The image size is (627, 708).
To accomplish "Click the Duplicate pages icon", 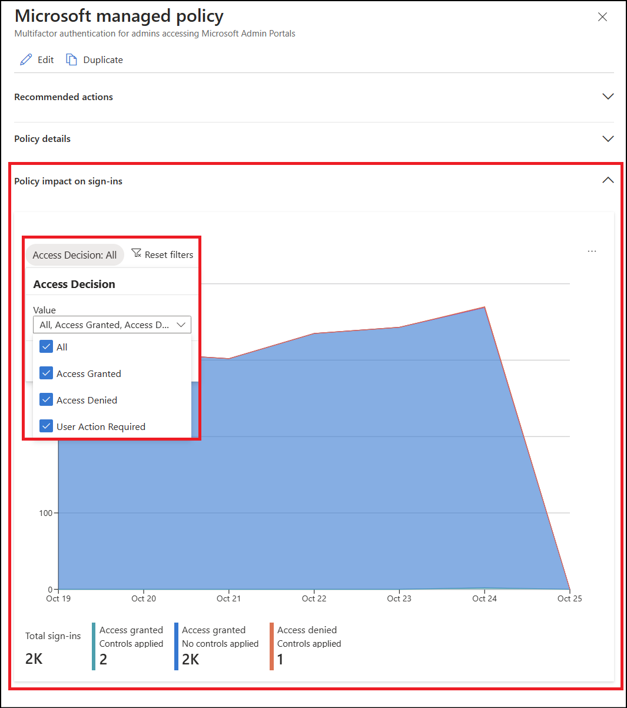I will tap(71, 59).
